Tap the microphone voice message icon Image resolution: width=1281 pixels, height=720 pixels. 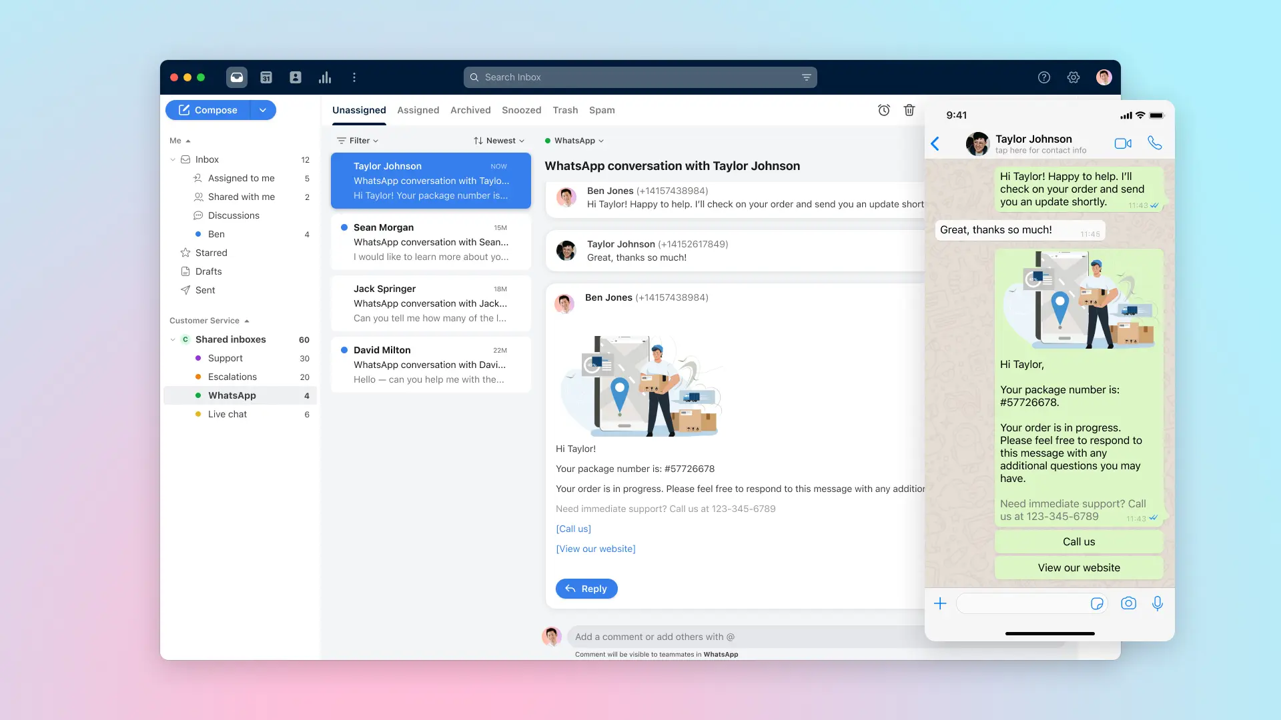point(1158,603)
